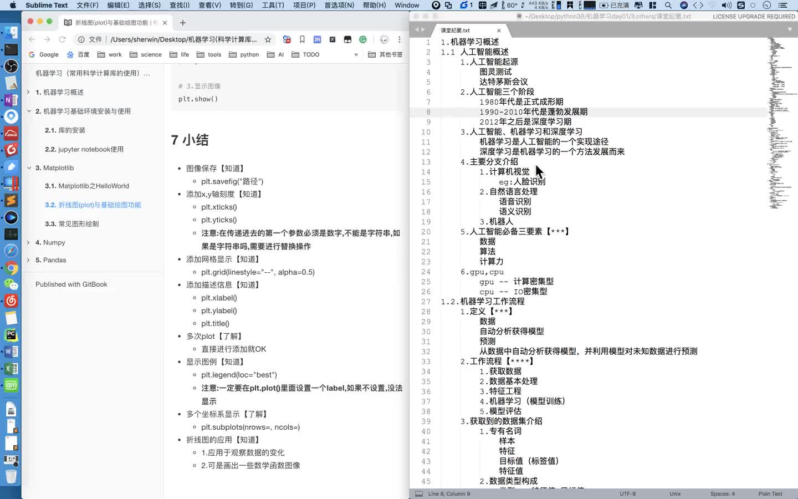
Task: Open the Chrome profile avatar
Action: pos(384,39)
